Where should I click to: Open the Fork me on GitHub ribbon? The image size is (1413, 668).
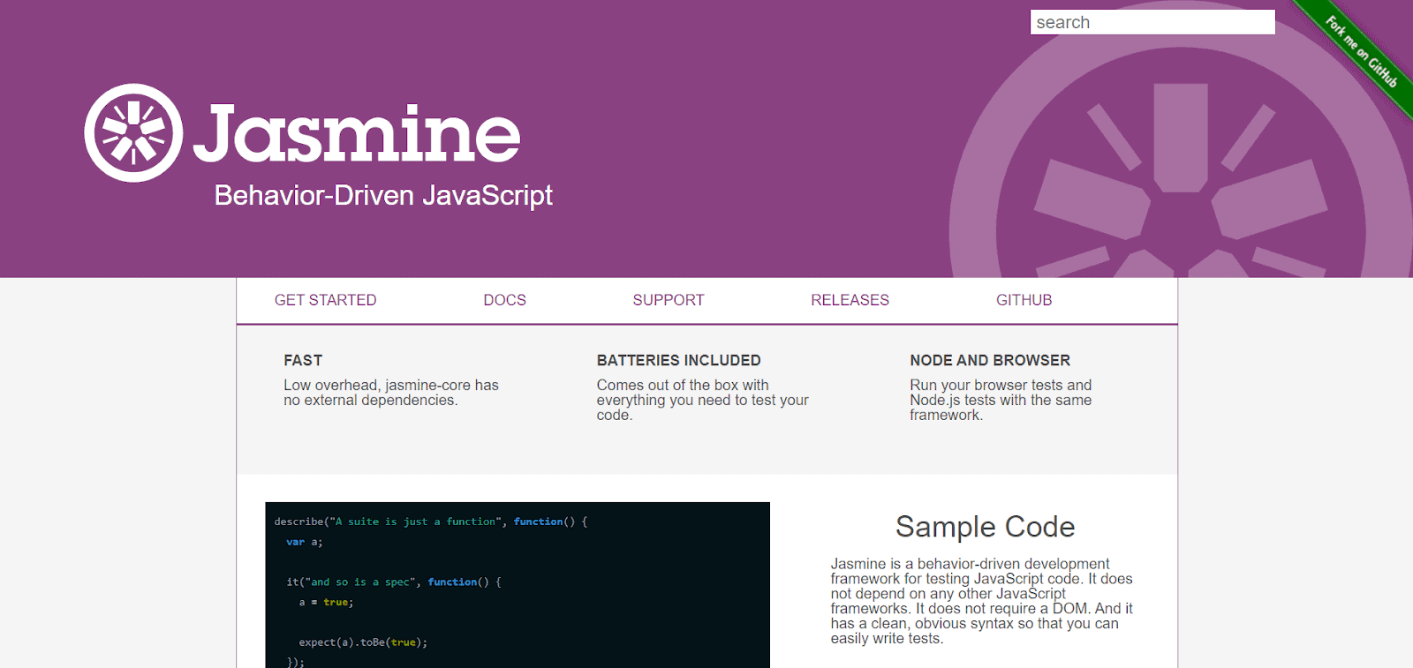(1361, 52)
